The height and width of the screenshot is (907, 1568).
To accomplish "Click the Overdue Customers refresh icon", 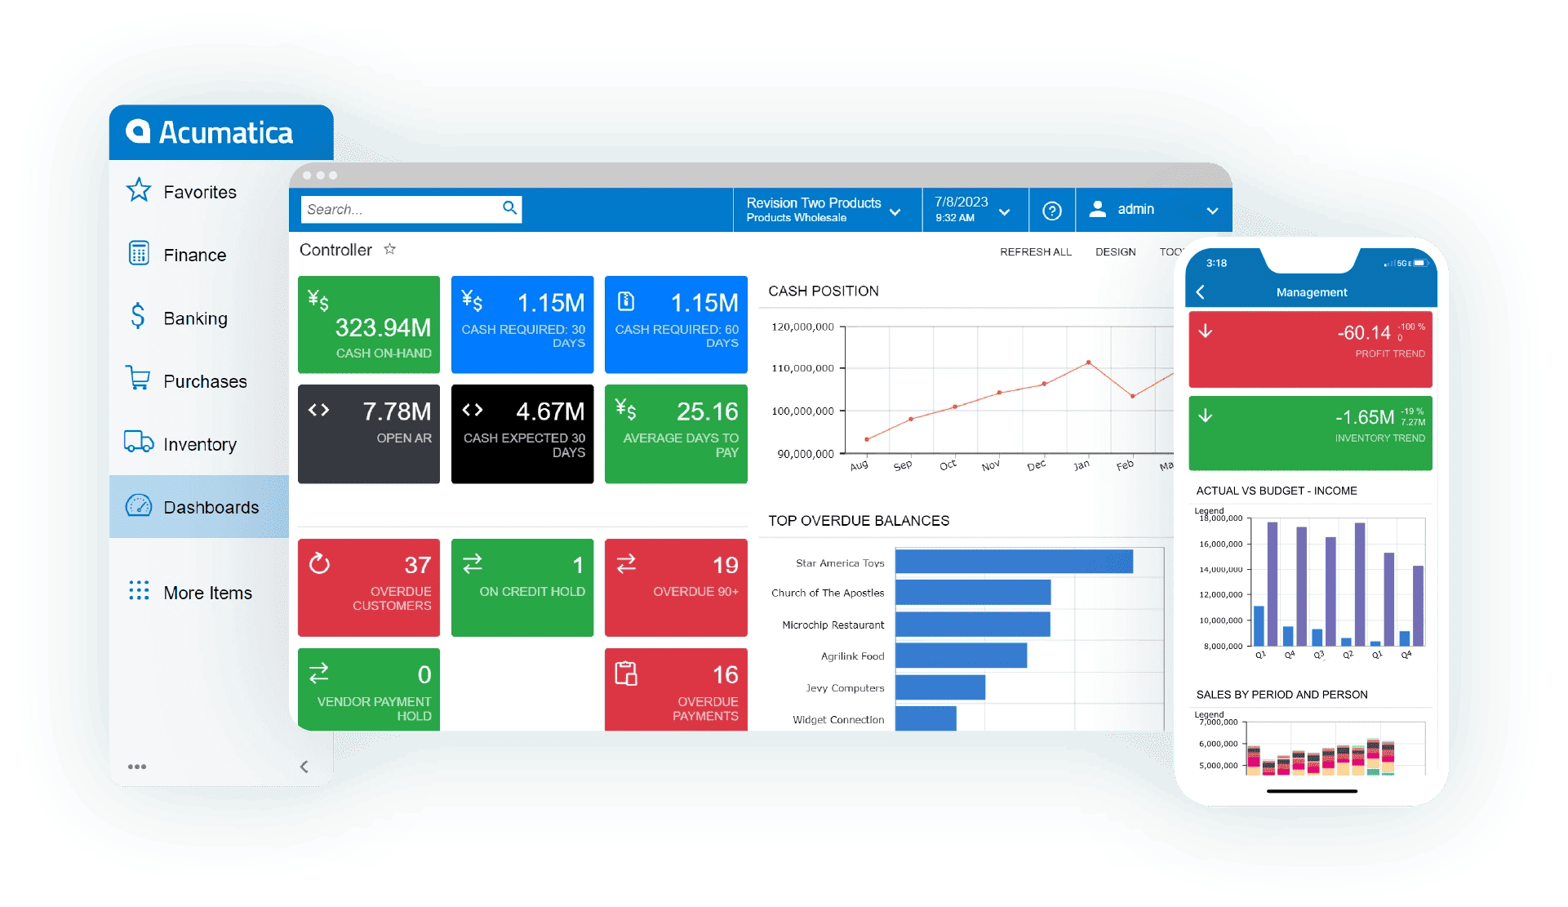I will click(319, 563).
